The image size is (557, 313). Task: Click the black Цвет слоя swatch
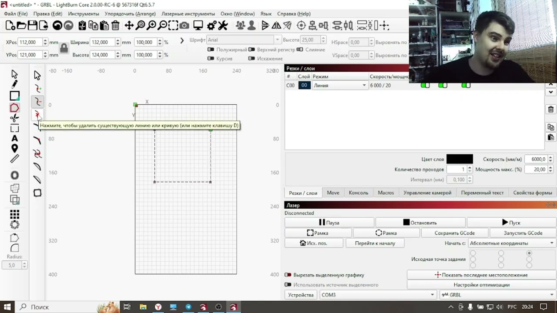[460, 159]
